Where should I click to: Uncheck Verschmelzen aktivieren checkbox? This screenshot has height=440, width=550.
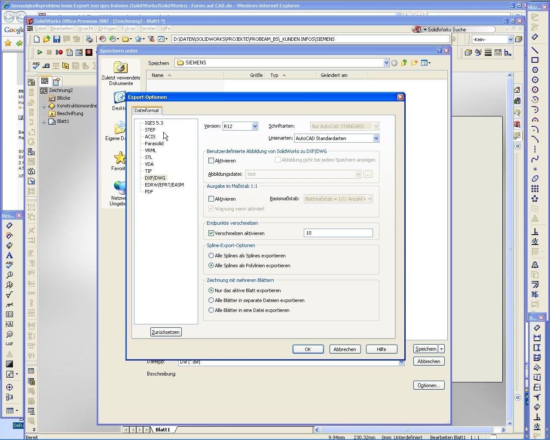click(x=211, y=233)
